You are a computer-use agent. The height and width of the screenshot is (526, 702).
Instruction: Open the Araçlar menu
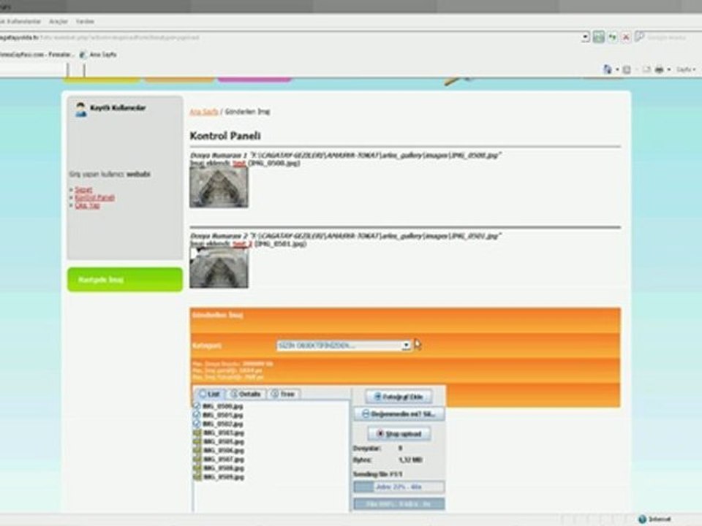pos(58,21)
